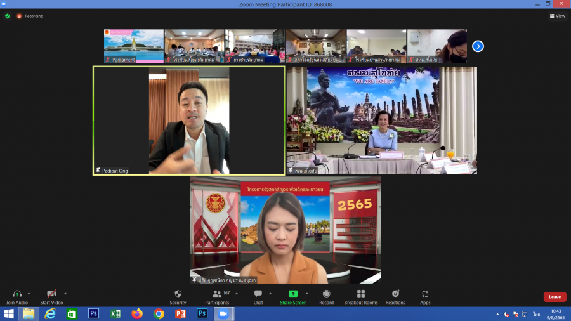Click the green encryption shield icon
This screenshot has height=321, width=571.
coord(8,16)
